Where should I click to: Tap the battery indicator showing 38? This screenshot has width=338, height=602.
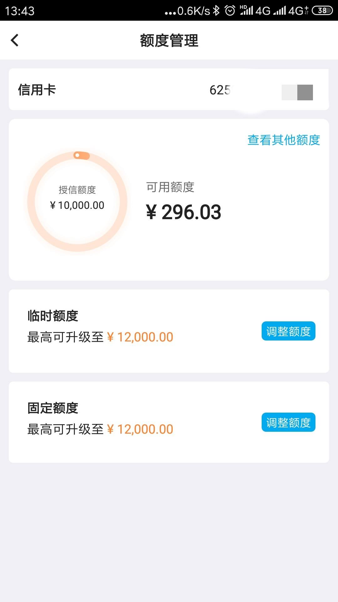click(x=322, y=11)
